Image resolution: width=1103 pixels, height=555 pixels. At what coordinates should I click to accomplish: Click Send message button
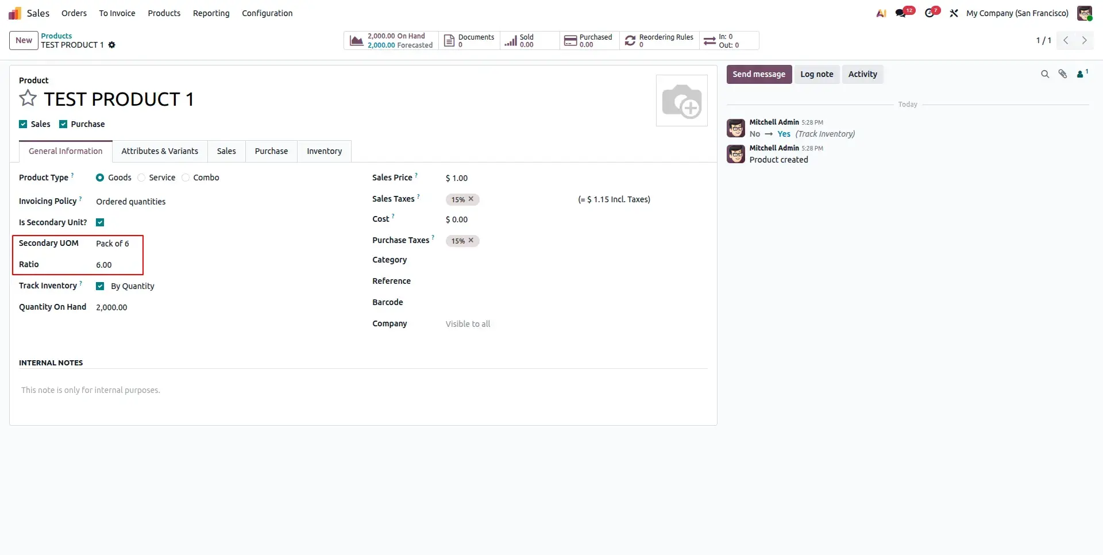(759, 74)
